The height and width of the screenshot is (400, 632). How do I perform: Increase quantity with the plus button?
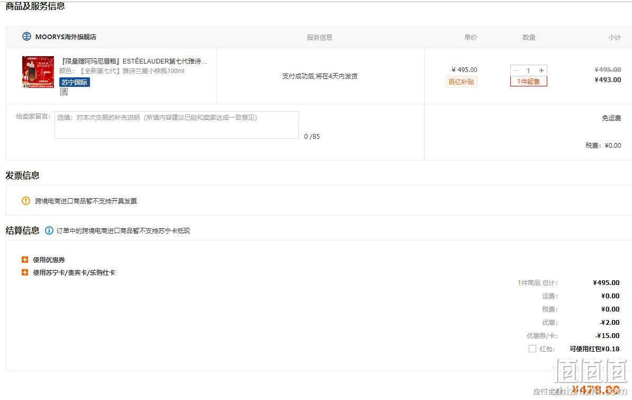(541, 70)
